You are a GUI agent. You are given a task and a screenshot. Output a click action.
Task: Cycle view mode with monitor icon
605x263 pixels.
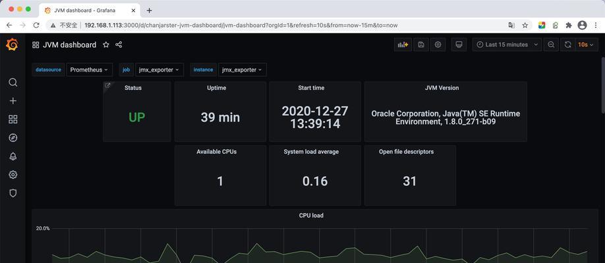(459, 45)
